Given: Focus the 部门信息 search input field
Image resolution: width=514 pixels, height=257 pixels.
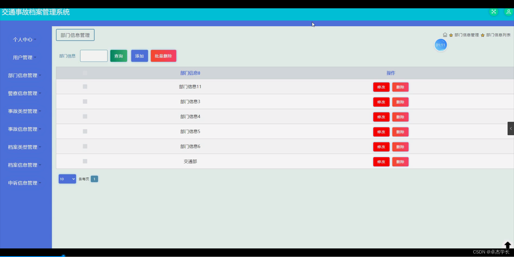Looking at the screenshot, I should pyautogui.click(x=94, y=56).
